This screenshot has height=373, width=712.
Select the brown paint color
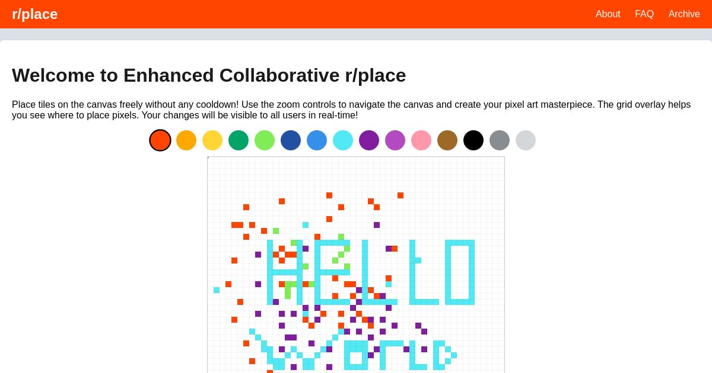(447, 140)
